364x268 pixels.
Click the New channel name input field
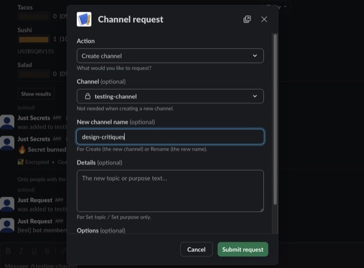pos(170,137)
